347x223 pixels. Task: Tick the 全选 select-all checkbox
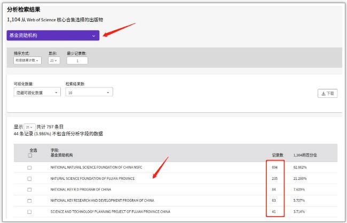tap(30, 156)
